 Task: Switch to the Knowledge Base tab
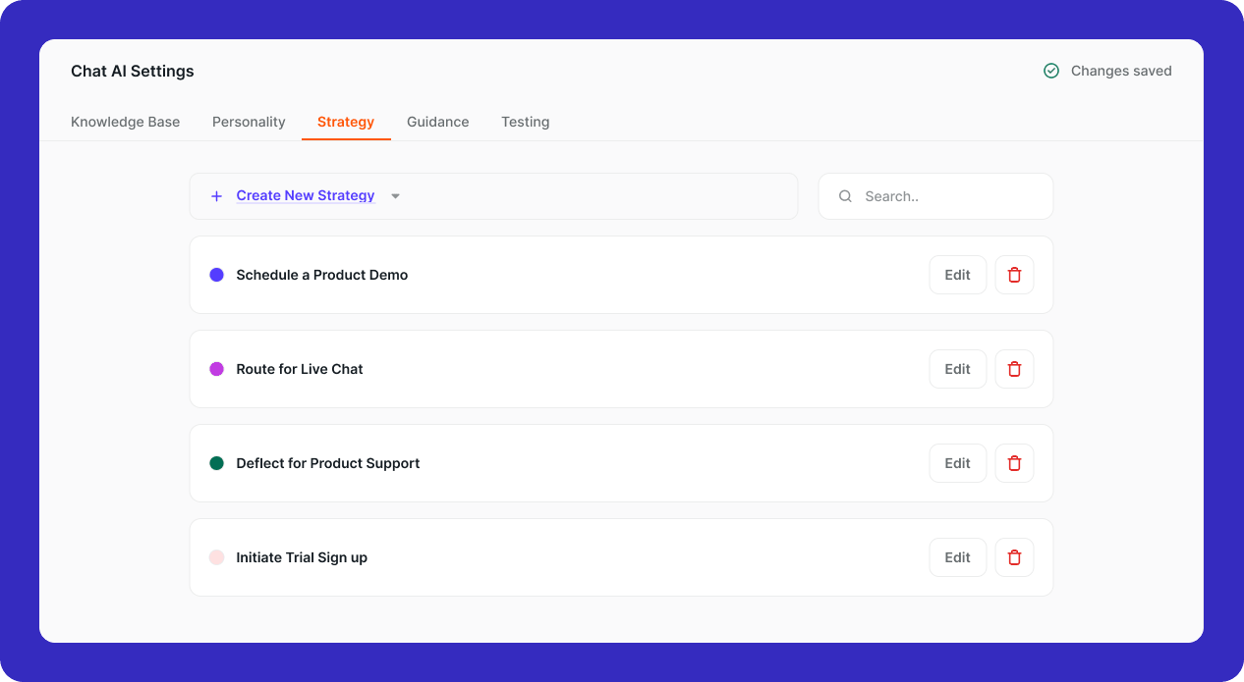pos(125,122)
